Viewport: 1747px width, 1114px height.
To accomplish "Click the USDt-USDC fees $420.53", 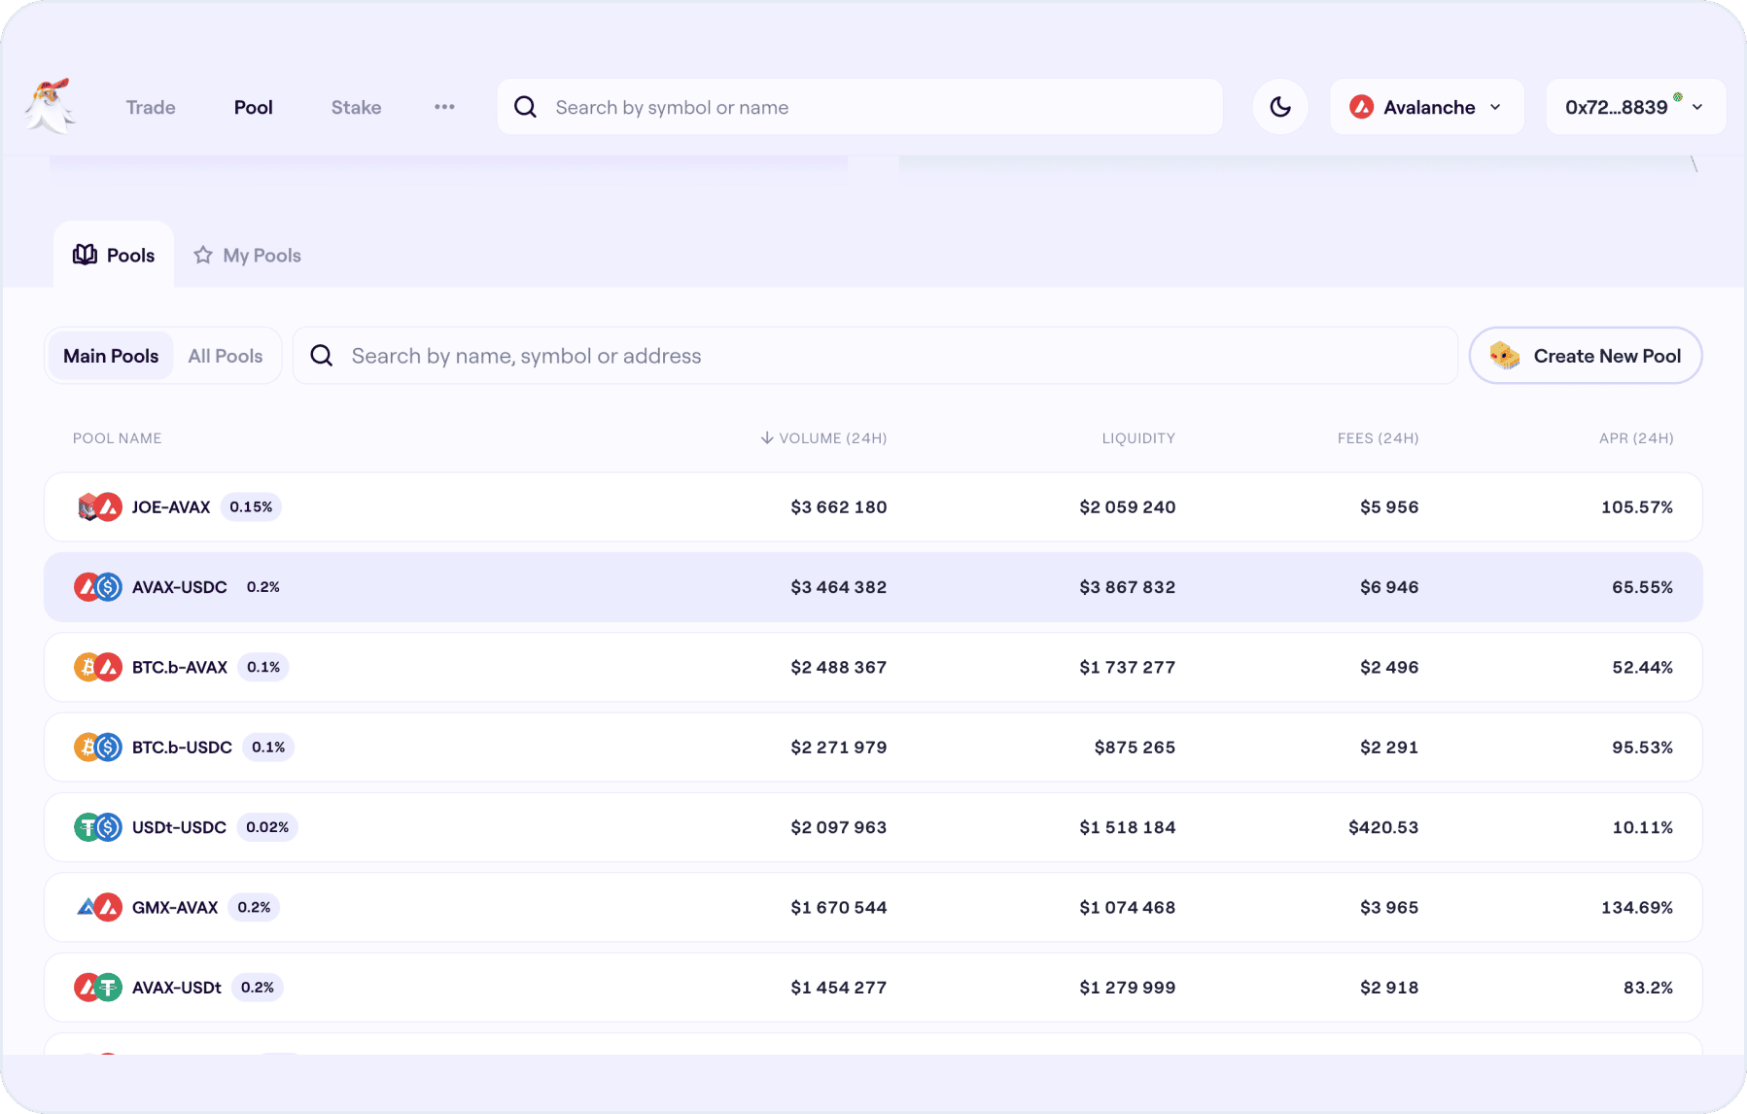I will click(x=1383, y=827).
